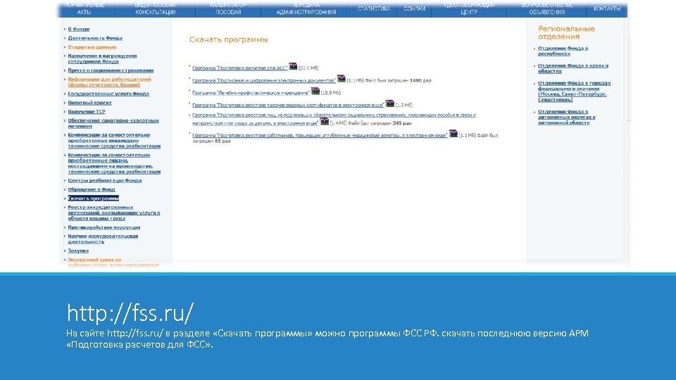This screenshot has width=676, height=380.
Task: Open 'Информация для работодателей' sidebar link
Action: pyautogui.click(x=109, y=82)
